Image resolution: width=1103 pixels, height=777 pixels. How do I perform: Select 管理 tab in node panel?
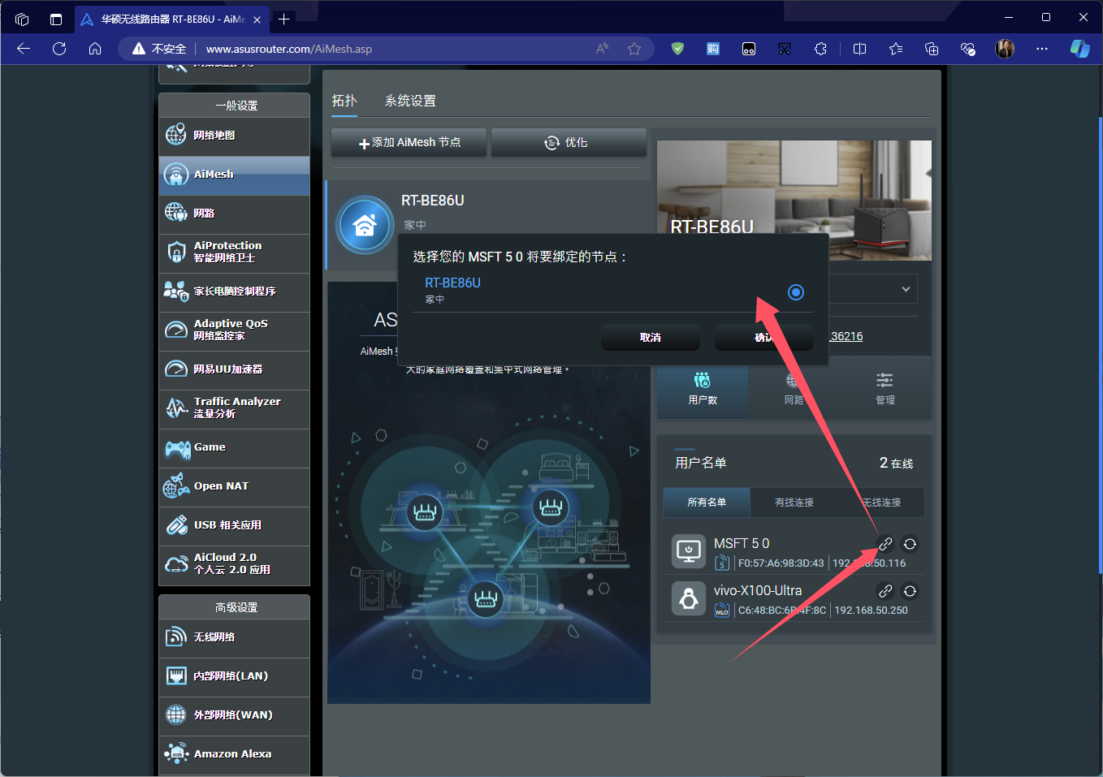(x=885, y=389)
